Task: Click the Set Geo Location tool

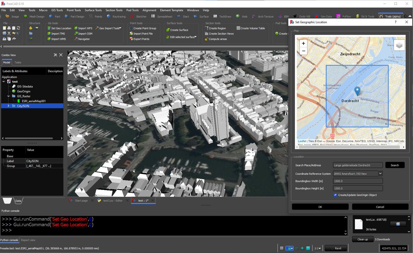Action: point(59,28)
